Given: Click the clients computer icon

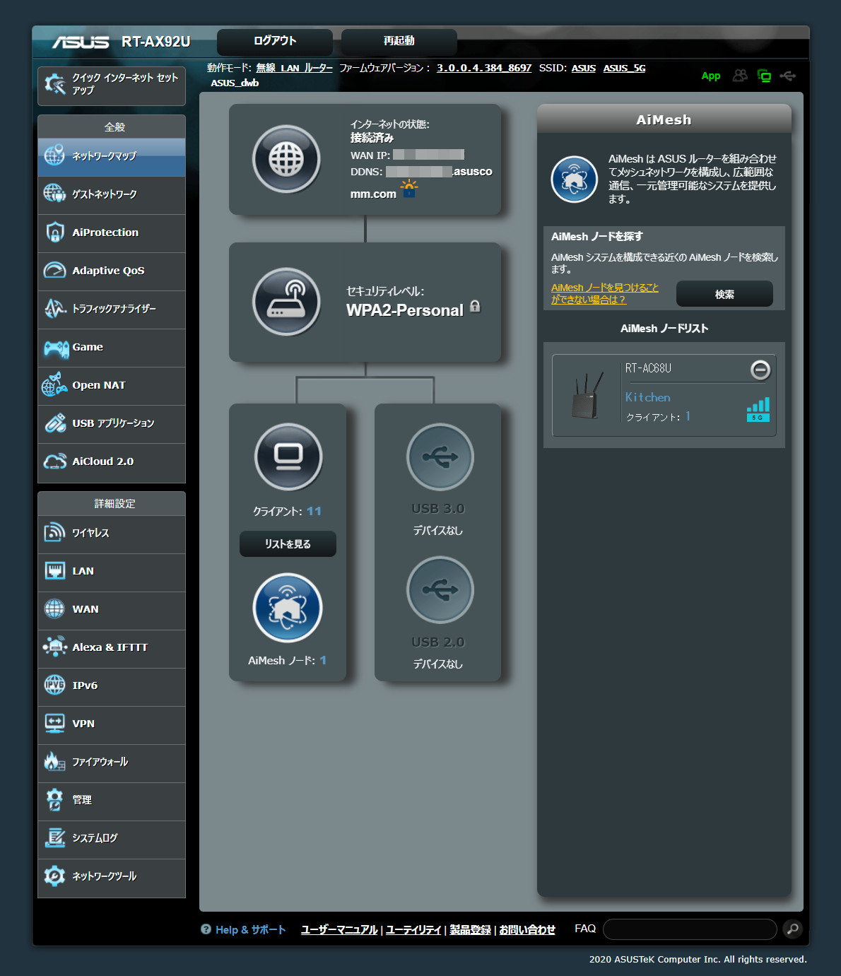Looking at the screenshot, I should click(x=288, y=457).
